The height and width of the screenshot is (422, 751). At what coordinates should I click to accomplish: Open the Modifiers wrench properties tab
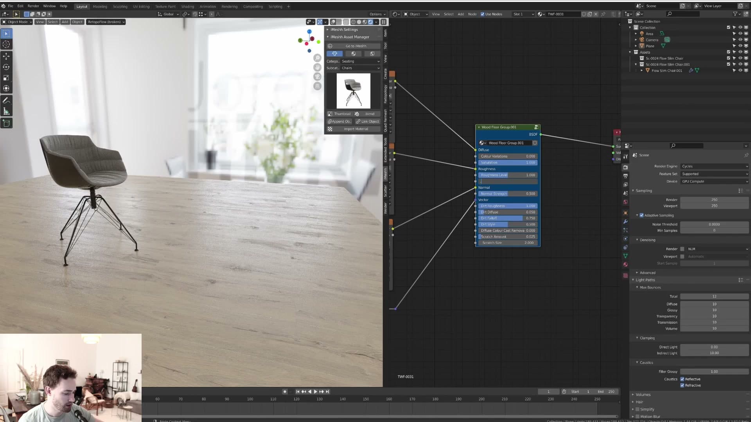click(625, 222)
